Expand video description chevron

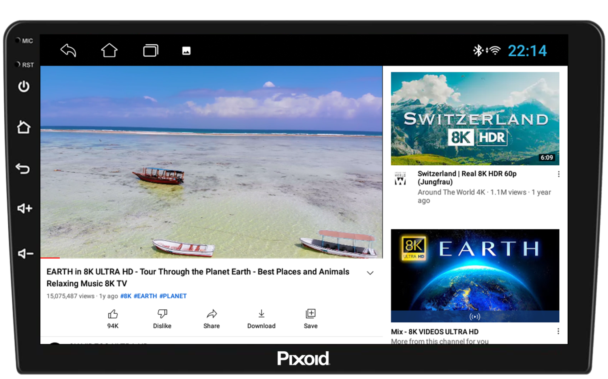pyautogui.click(x=370, y=273)
